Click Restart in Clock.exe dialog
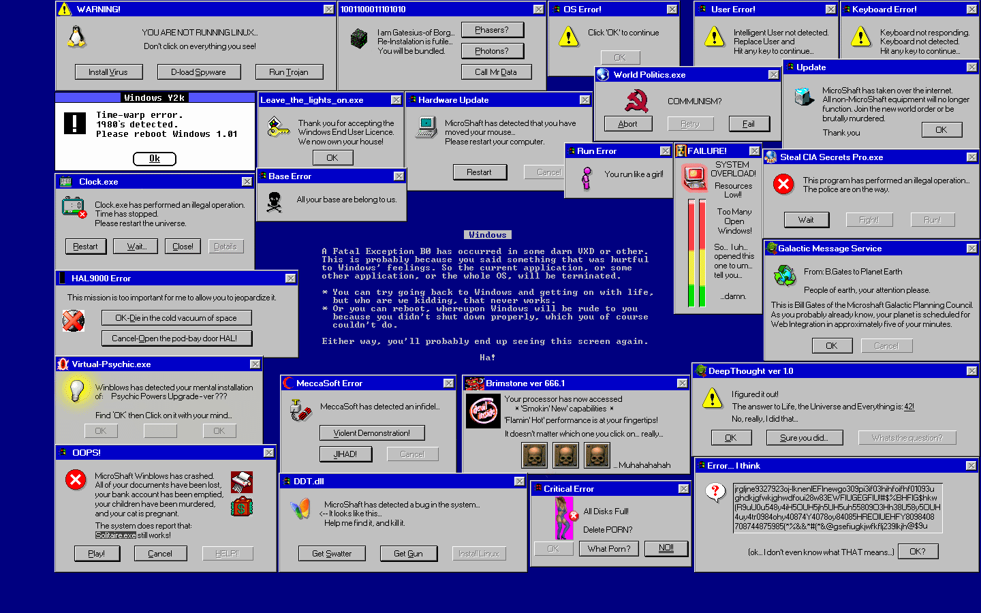 click(x=86, y=247)
